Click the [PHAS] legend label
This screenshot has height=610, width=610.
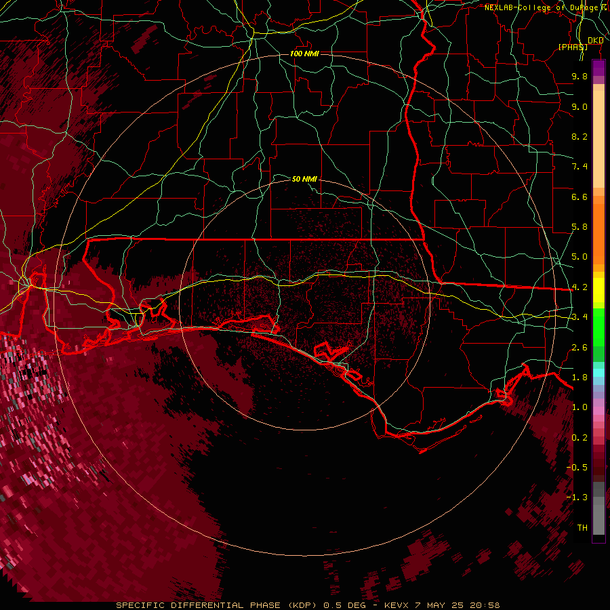(x=573, y=47)
